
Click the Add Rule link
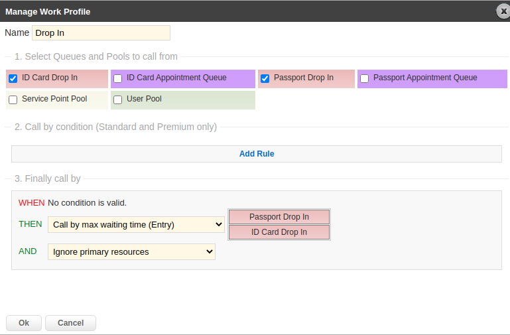[x=256, y=154]
